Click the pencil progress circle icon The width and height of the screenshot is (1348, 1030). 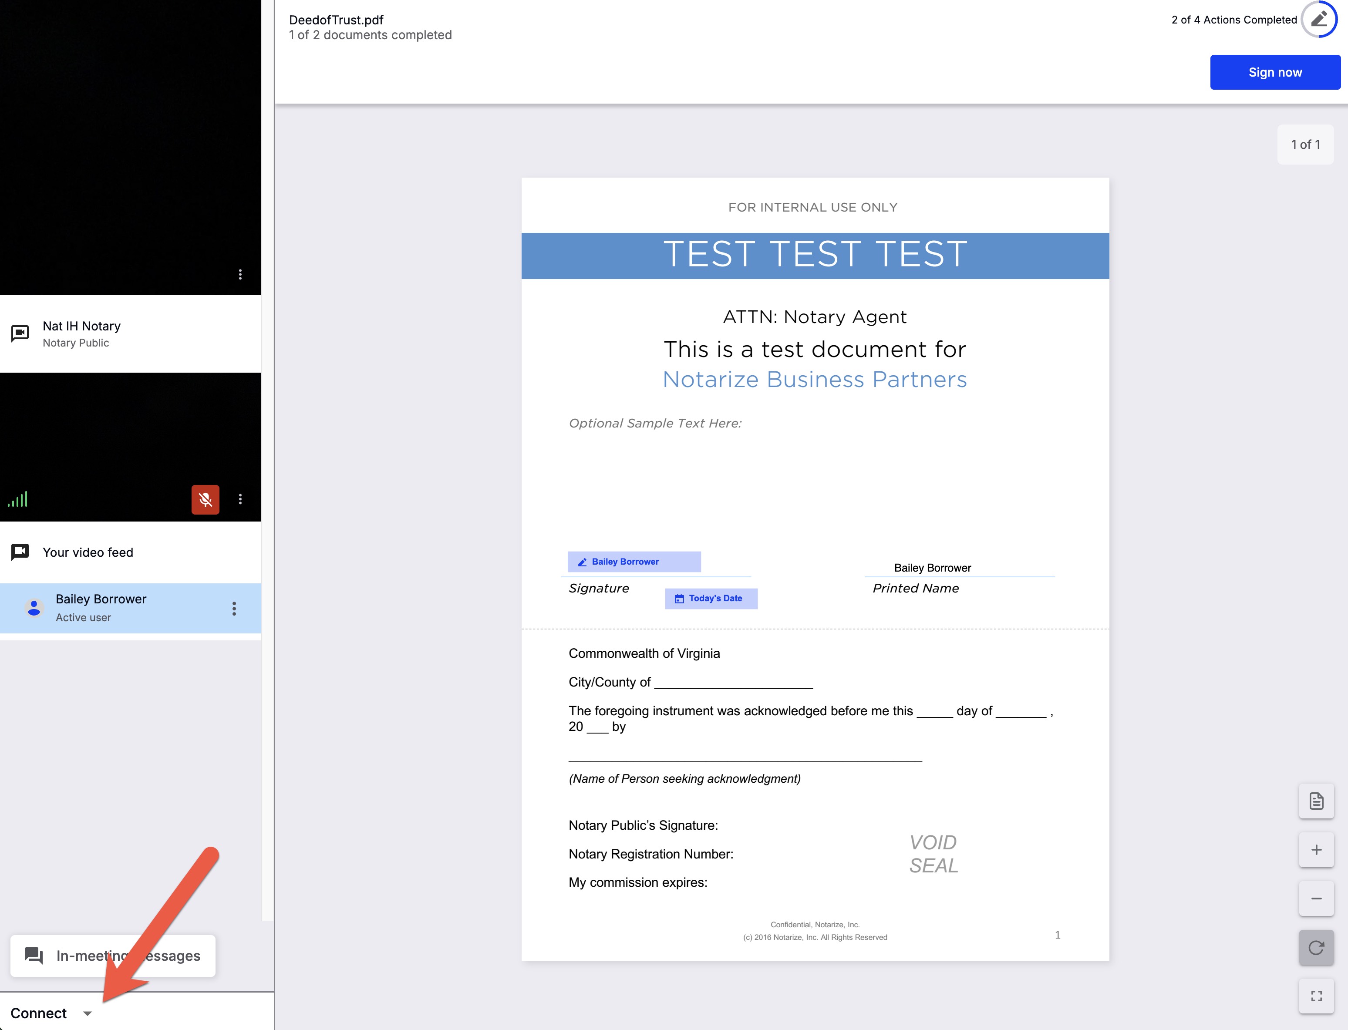(x=1318, y=20)
